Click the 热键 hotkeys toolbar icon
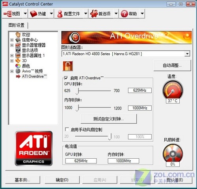This screenshot has height=189, width=197. 33,13
